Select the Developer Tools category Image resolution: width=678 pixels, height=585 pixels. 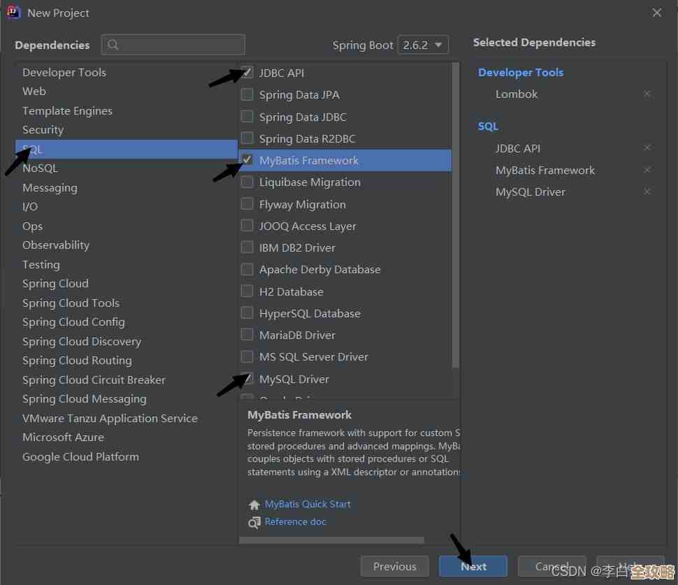click(x=64, y=73)
